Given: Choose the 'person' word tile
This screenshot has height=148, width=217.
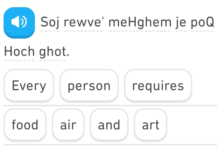Looking at the screenshot, I should (x=89, y=86).
